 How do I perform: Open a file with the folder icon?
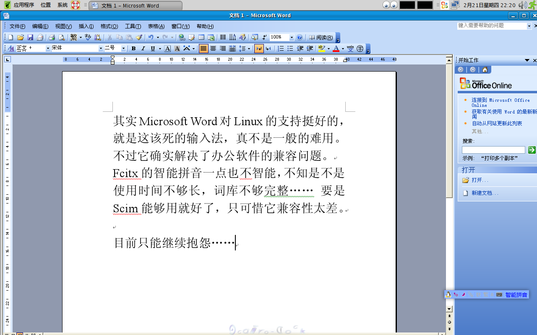[20, 37]
